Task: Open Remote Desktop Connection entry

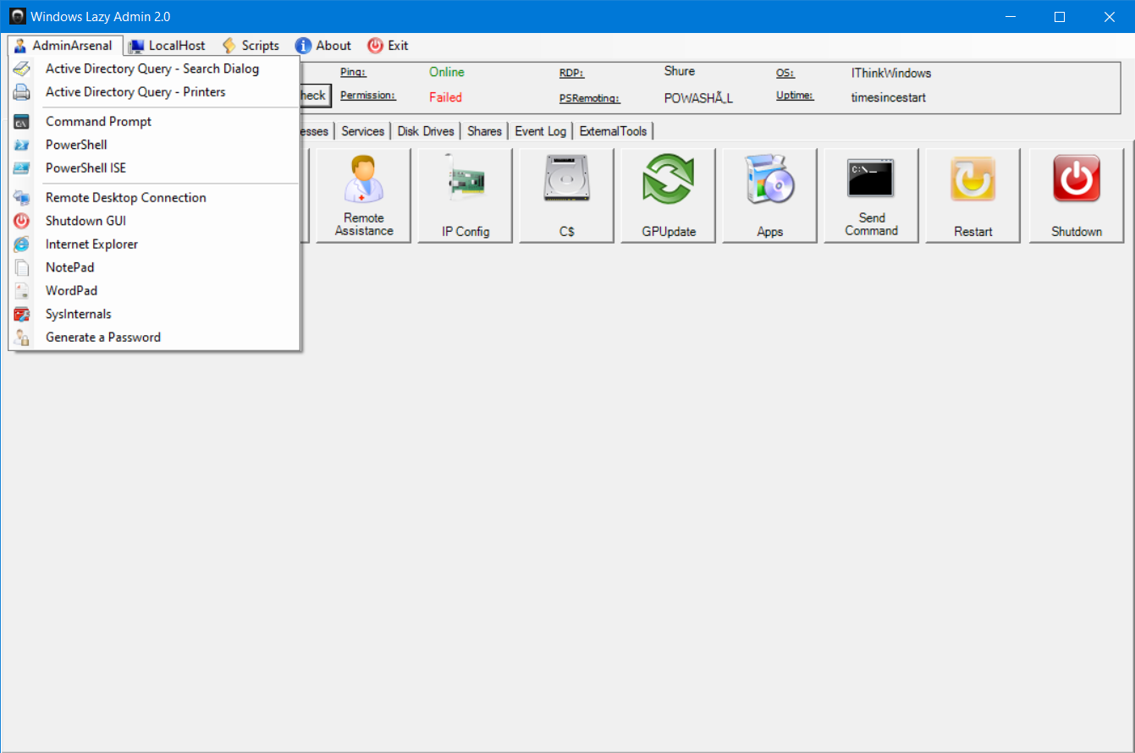Action: click(154, 198)
